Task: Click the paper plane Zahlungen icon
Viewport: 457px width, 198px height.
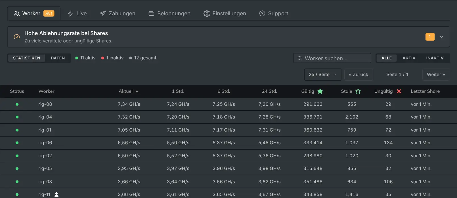Action: [x=103, y=14]
